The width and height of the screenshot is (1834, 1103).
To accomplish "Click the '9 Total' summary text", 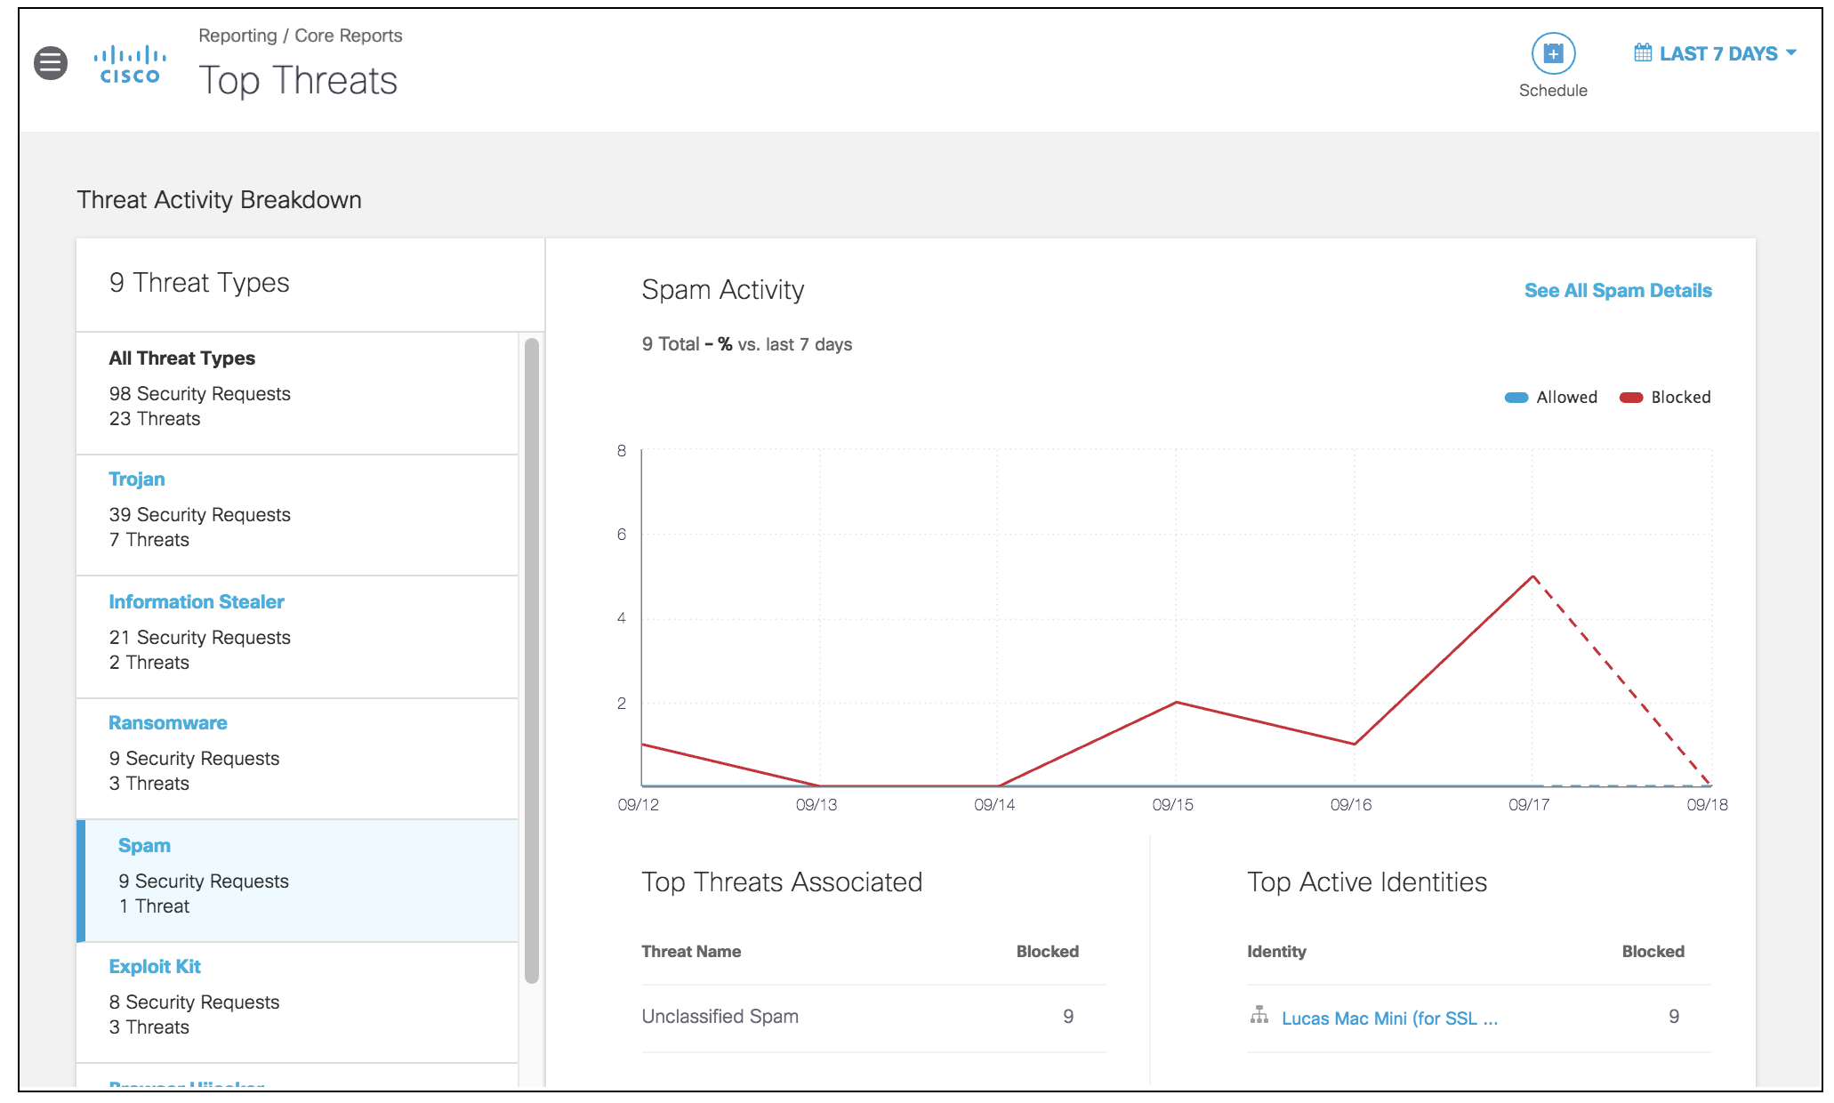I will click(x=671, y=344).
